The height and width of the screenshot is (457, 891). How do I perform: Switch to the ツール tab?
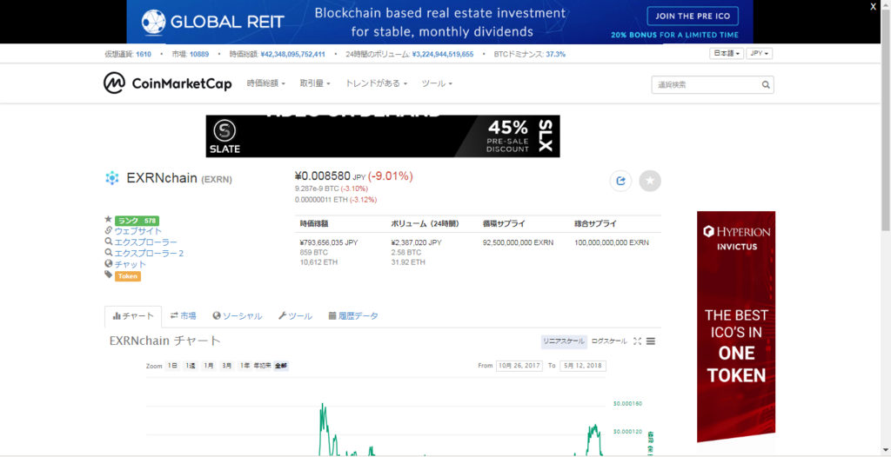point(296,316)
